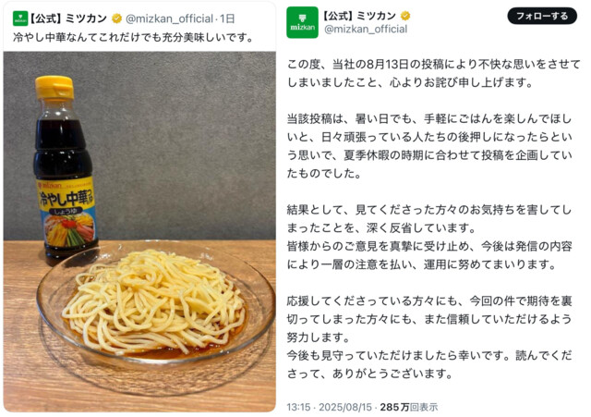Select the 【公式】ミツカン name in right header
Screen dimensions: 591x417
(x=360, y=16)
